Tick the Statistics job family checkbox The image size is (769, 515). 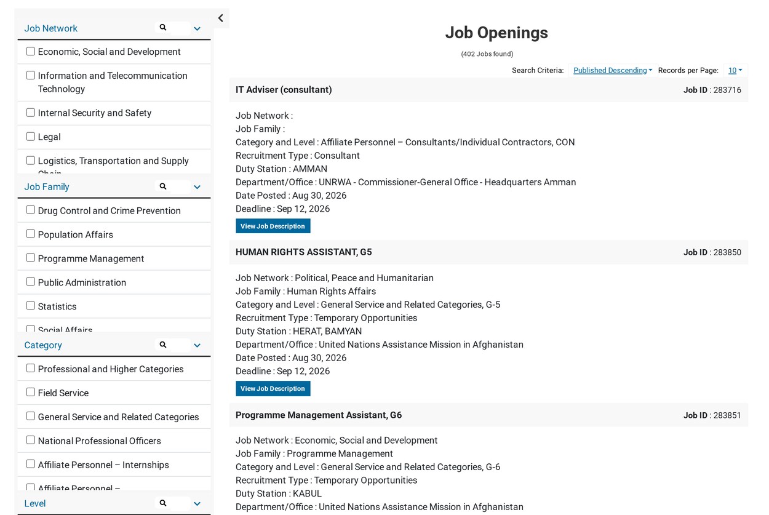click(30, 306)
